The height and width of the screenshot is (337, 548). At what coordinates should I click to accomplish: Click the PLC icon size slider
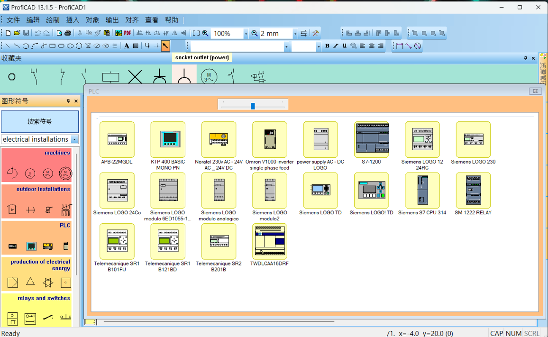tap(253, 106)
